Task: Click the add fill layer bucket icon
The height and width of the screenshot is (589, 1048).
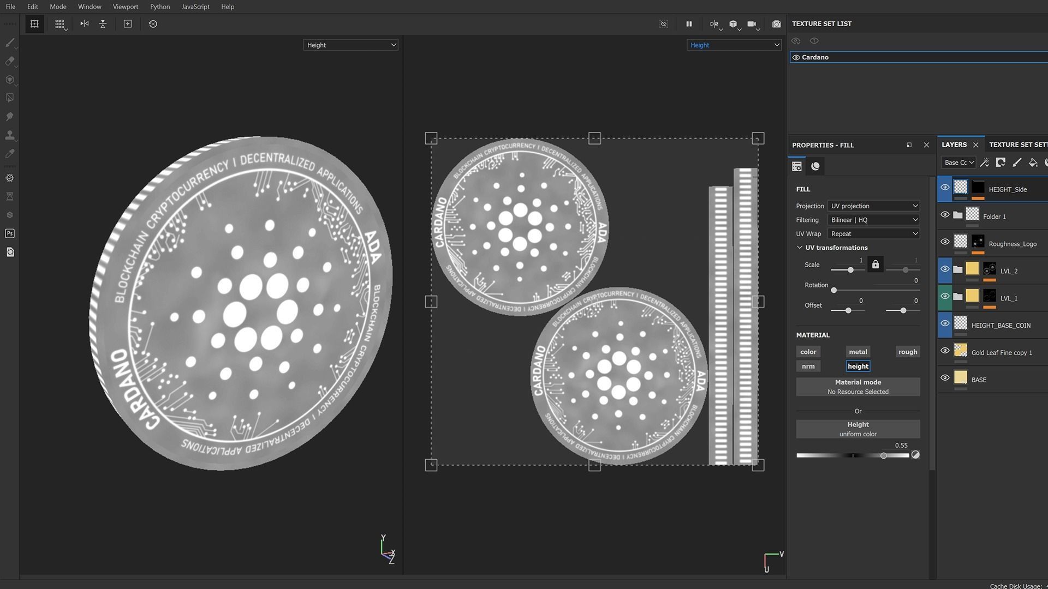Action: pos(1033,163)
